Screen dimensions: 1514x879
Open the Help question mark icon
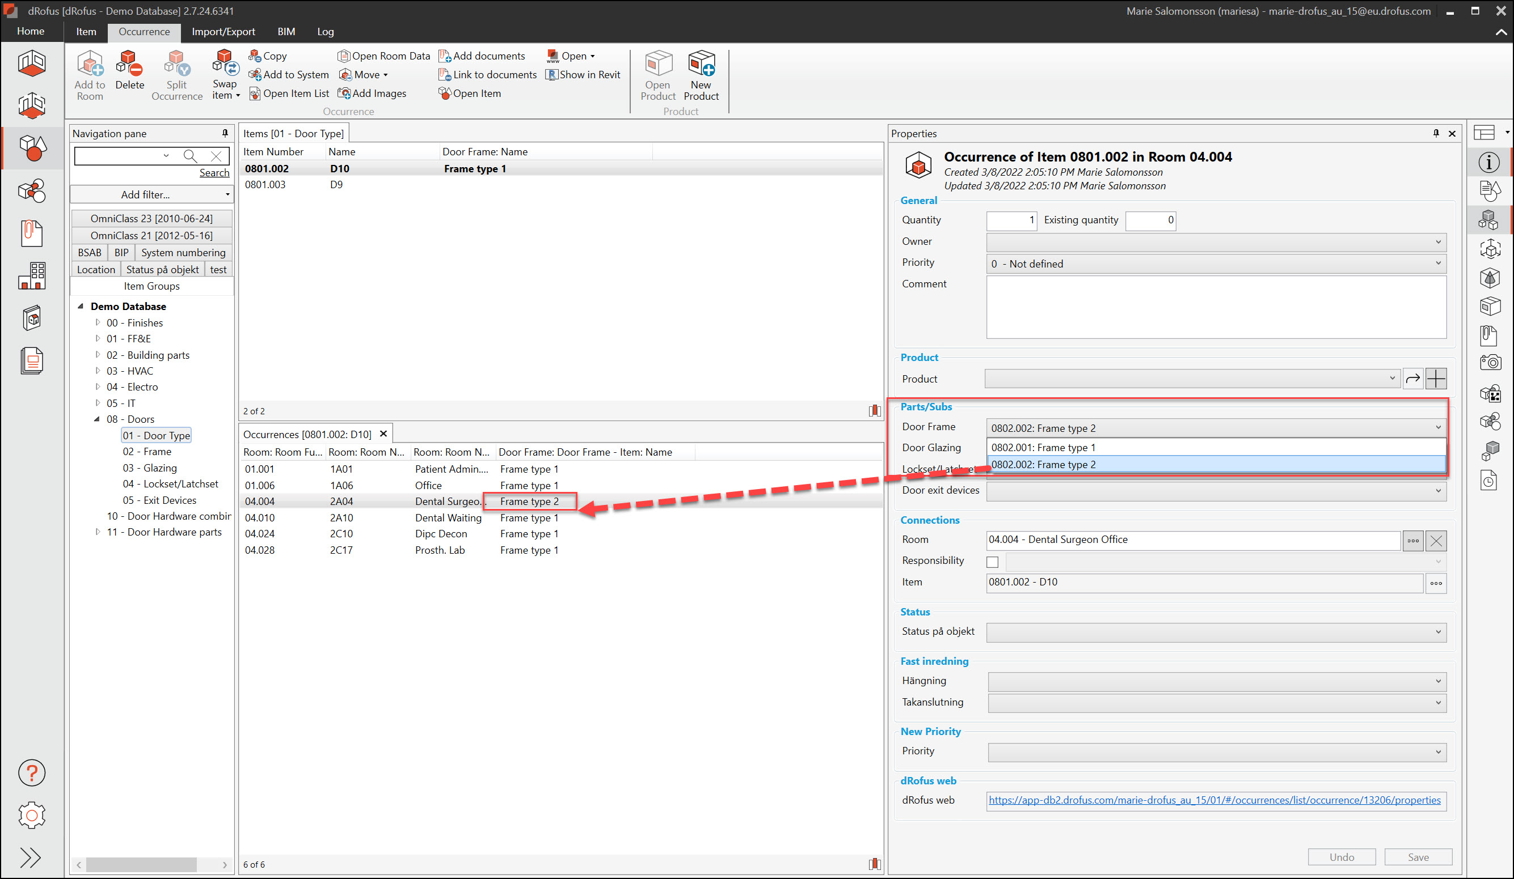pos(31,772)
